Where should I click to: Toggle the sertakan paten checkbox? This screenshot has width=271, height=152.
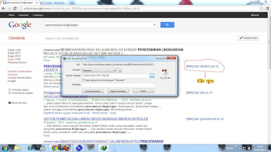(9, 90)
